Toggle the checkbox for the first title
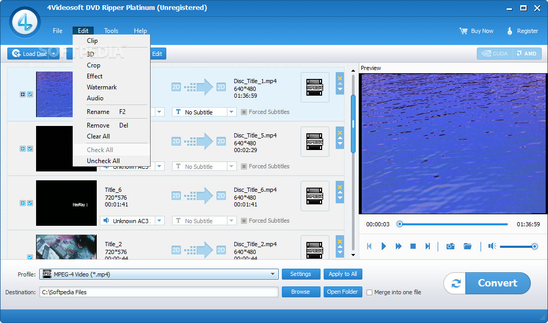This screenshot has width=548, height=323. click(x=30, y=94)
